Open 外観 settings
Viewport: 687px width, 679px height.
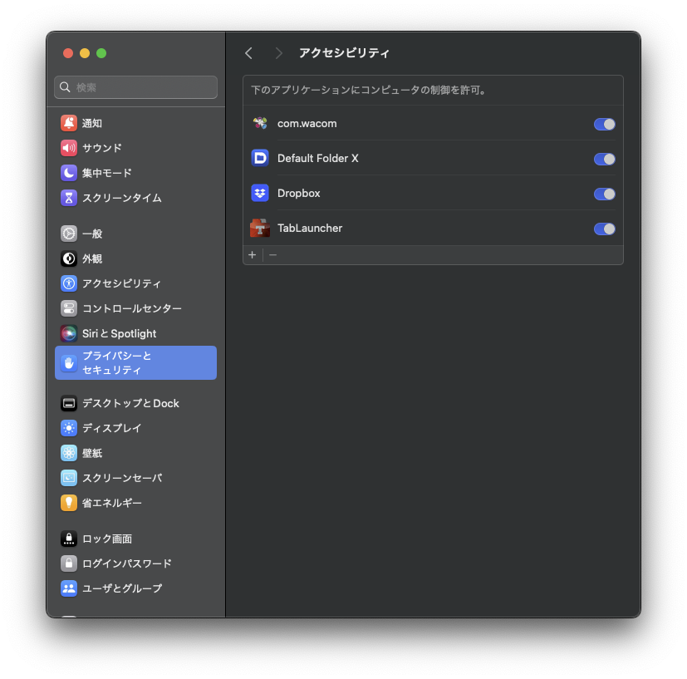pyautogui.click(x=92, y=258)
